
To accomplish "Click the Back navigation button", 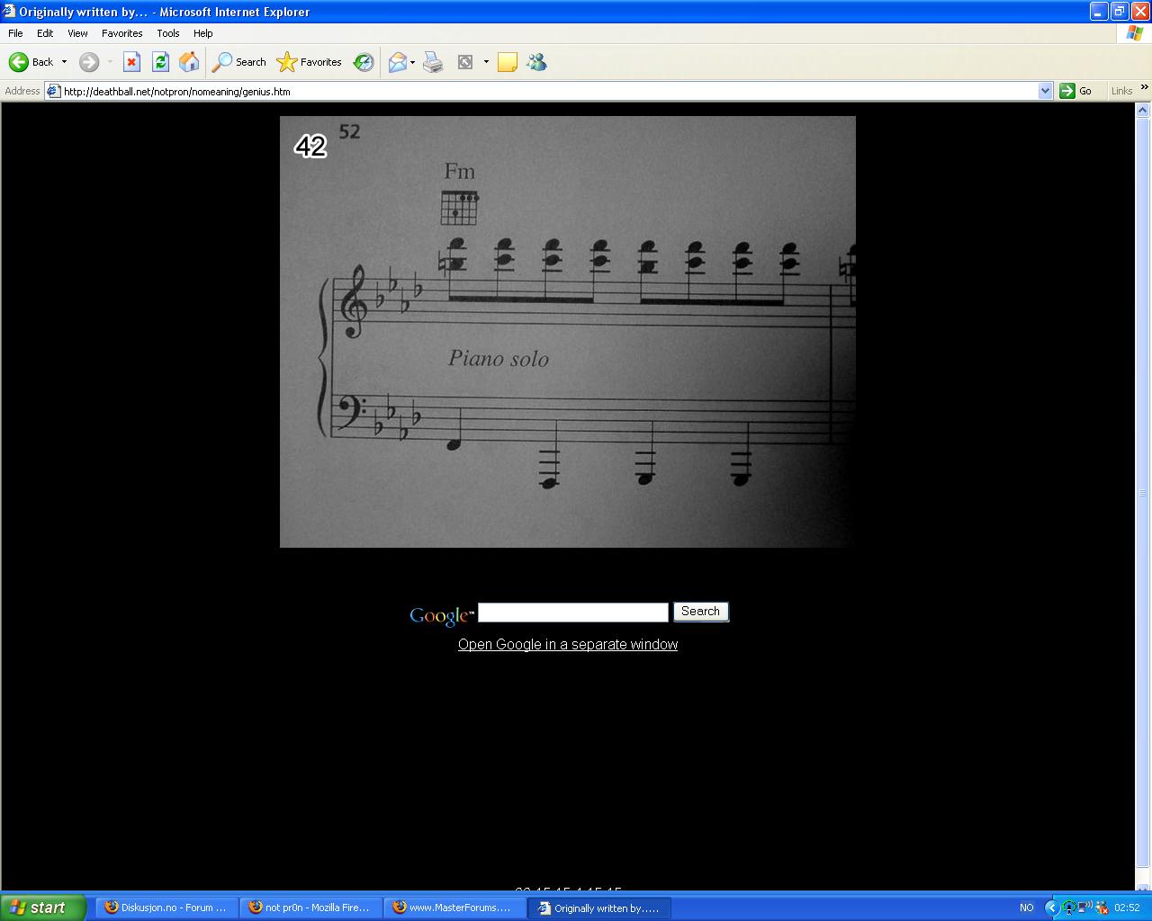I will pos(31,62).
